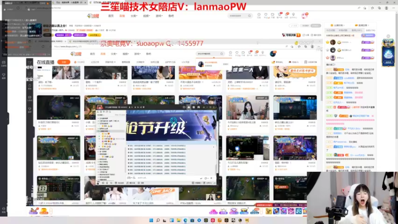Viewport: 398px width, 224px height.
Task: Open the Windows Start button
Action: [151, 220]
